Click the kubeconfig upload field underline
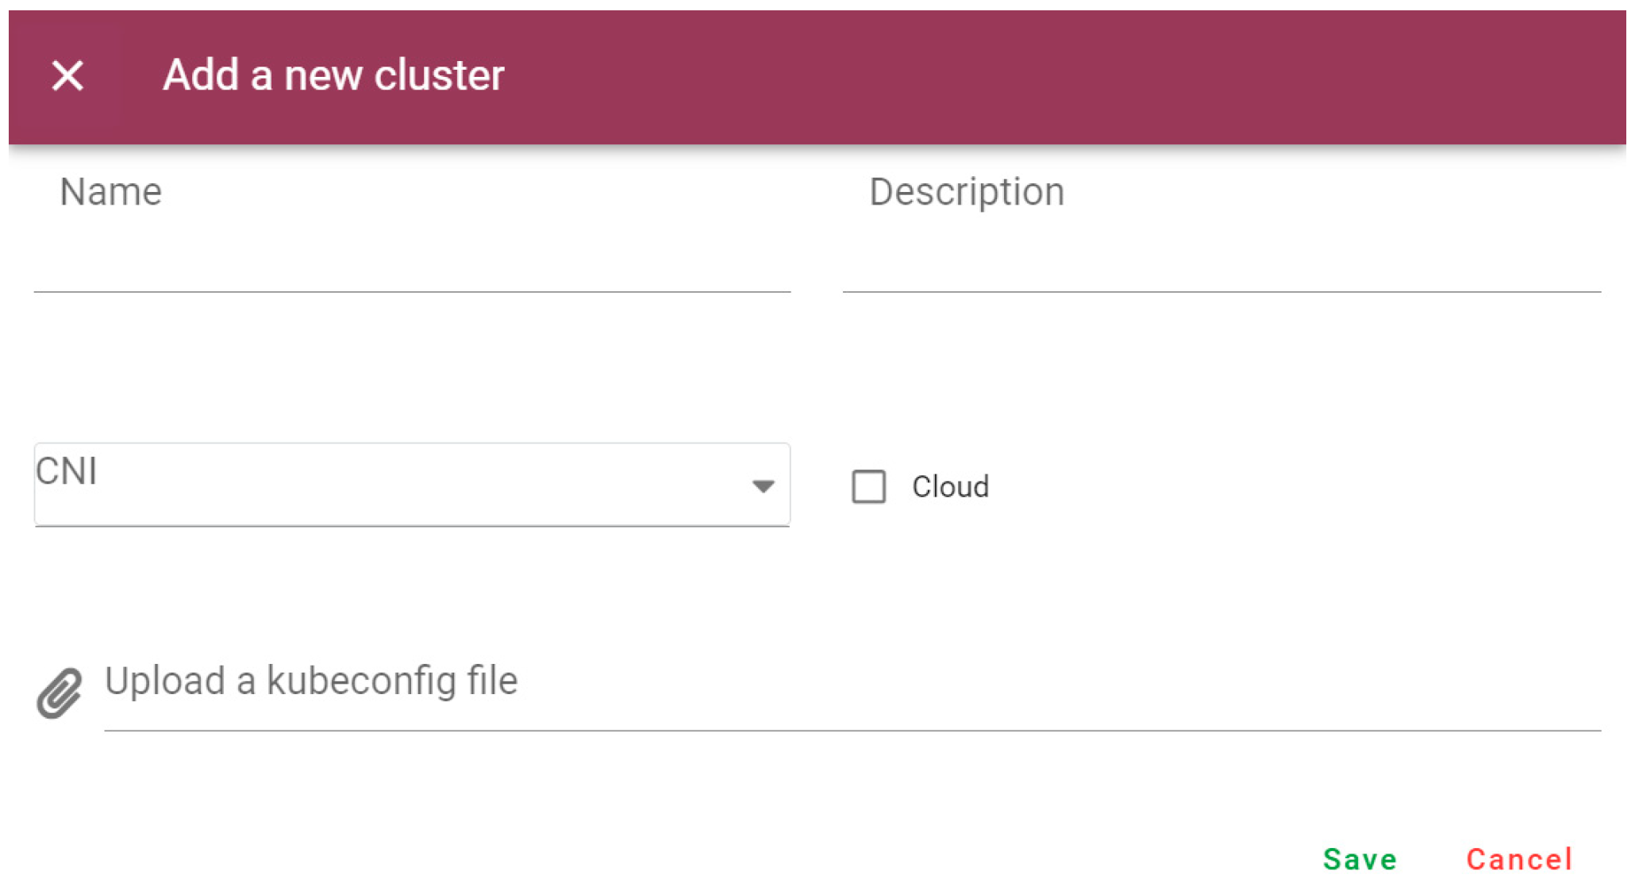Screen dimensions: 1639x890 (852, 730)
